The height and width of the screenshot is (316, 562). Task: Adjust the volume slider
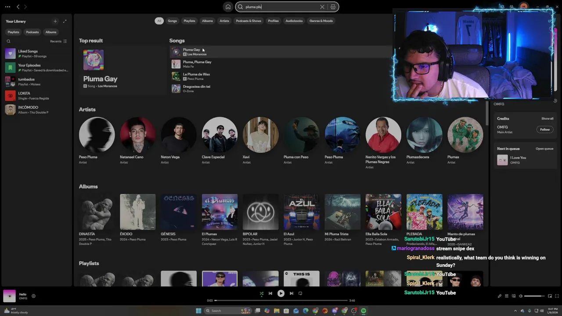click(x=534, y=296)
